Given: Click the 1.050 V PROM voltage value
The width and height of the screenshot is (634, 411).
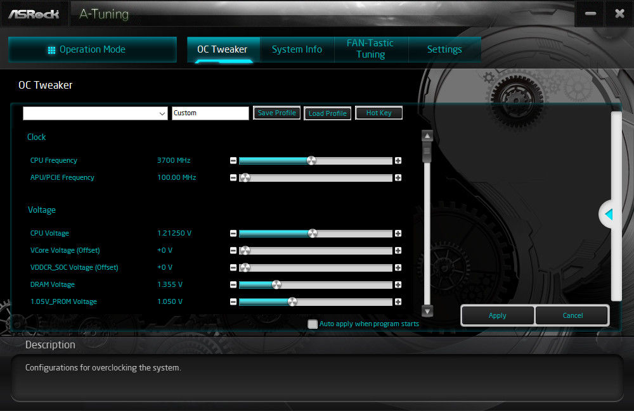Looking at the screenshot, I should (x=170, y=301).
